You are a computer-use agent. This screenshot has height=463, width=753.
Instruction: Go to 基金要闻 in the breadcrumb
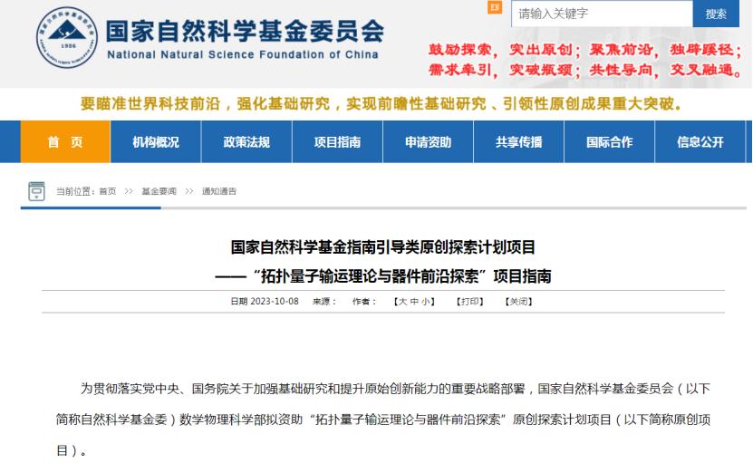click(159, 192)
